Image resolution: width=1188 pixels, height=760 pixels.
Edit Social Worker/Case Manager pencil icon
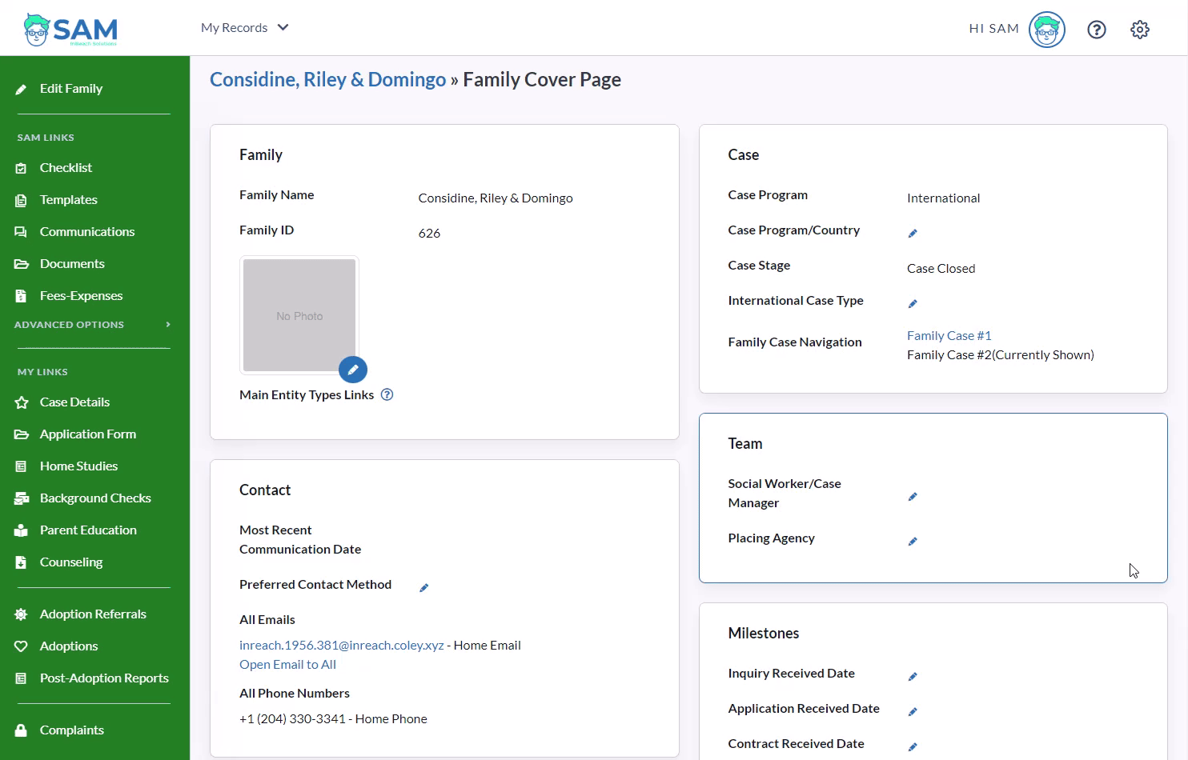tap(913, 497)
